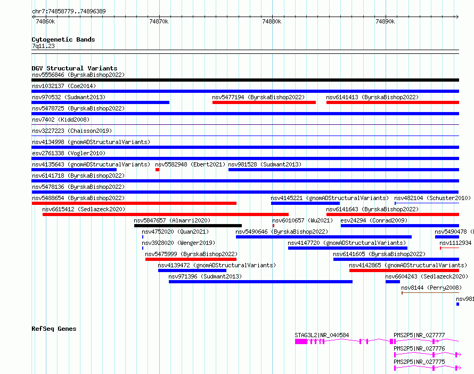Click the 74860k ruler tick label
Screen dimensions: 474x374
coord(45,21)
